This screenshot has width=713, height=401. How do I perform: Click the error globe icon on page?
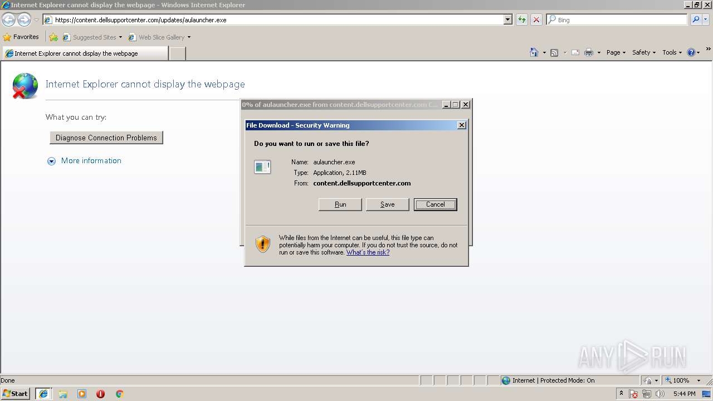click(25, 86)
